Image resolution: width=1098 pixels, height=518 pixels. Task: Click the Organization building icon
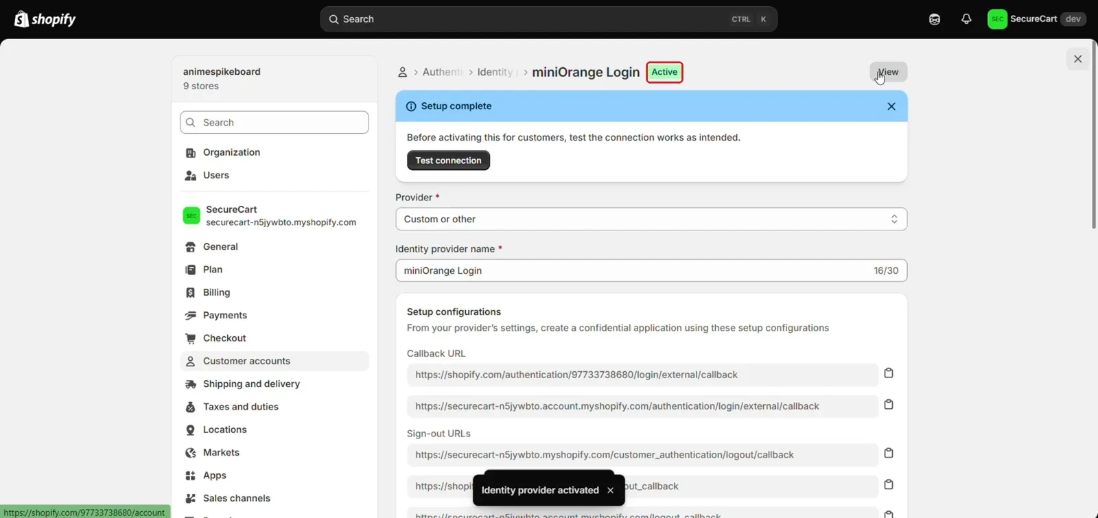pos(191,152)
